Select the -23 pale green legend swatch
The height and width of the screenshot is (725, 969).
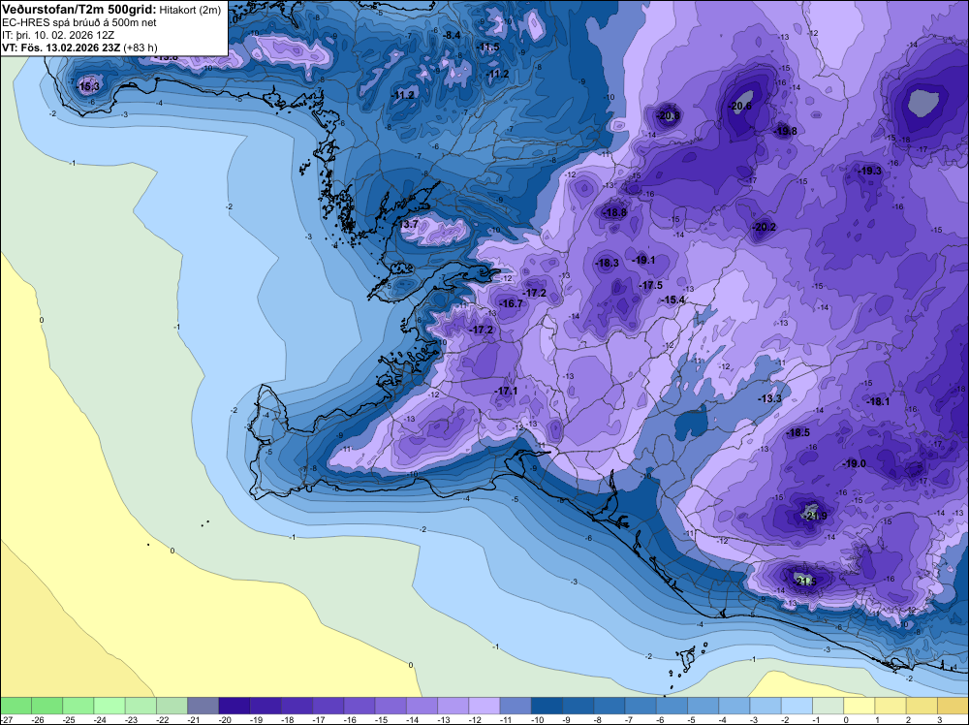(141, 706)
